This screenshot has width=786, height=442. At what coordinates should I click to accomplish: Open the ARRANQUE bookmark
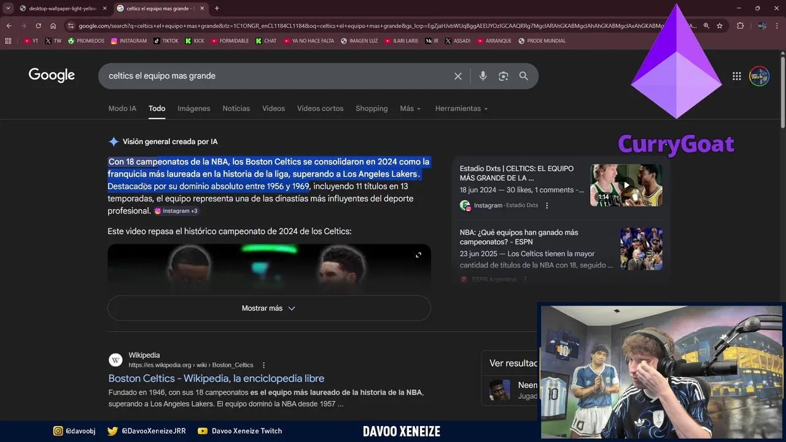[494, 41]
